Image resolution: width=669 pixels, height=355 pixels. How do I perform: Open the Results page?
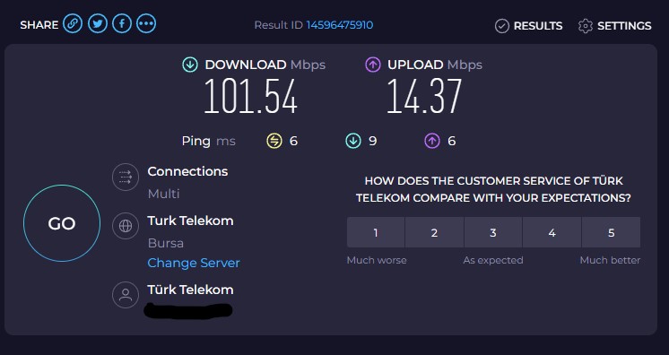coord(528,26)
